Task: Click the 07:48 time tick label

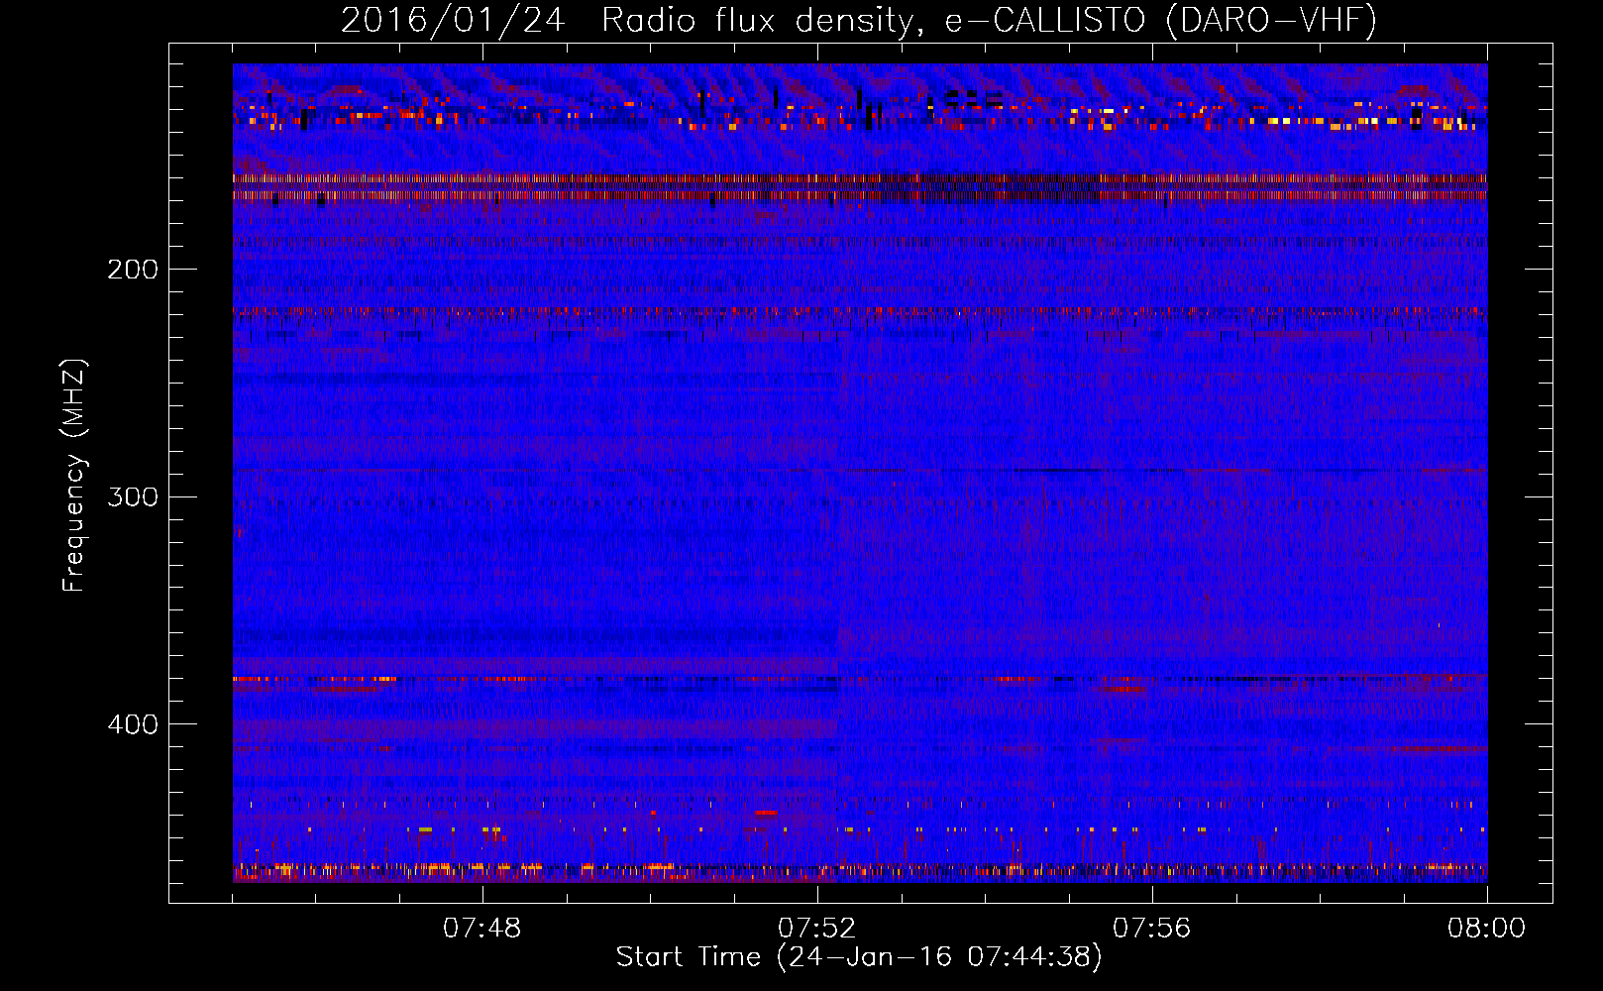Action: click(x=482, y=929)
